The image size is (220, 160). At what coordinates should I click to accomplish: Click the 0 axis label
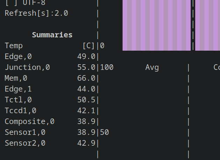pos(102,46)
